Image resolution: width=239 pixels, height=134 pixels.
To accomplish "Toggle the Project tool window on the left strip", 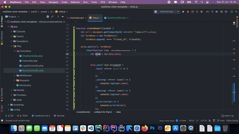I will (x=1, y=22).
